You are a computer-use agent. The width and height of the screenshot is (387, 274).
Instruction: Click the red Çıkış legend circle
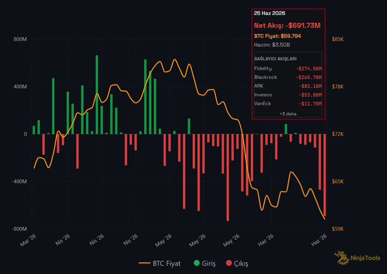[x=229, y=263]
